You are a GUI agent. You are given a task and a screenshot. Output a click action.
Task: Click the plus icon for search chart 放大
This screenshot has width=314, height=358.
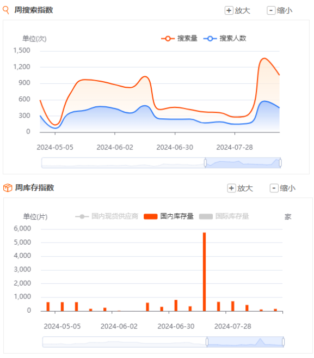coord(229,10)
